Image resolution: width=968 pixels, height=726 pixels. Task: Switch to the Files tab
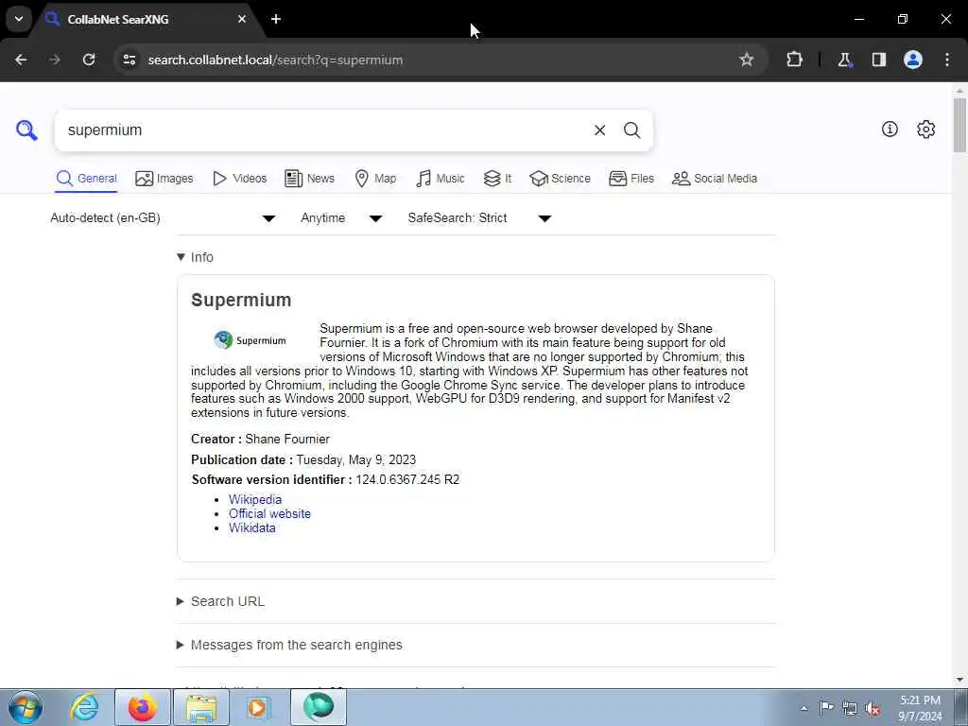631,179
